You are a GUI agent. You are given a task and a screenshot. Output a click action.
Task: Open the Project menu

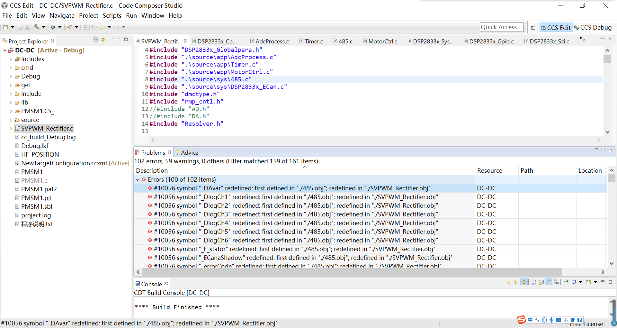(x=88, y=15)
